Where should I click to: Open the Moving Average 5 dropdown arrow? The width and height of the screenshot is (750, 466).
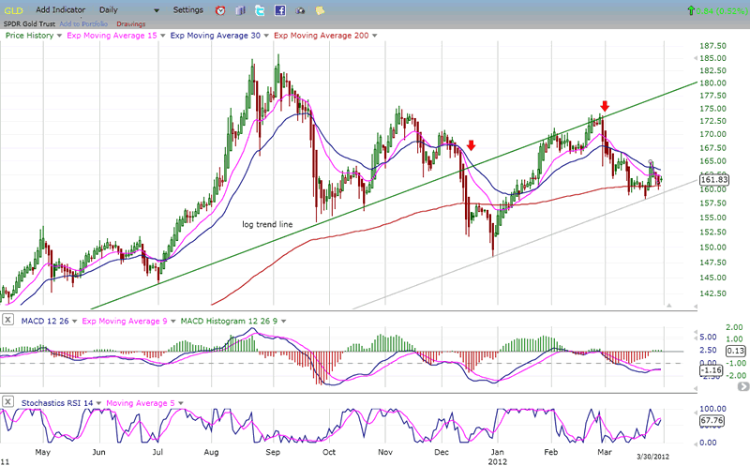point(181,403)
